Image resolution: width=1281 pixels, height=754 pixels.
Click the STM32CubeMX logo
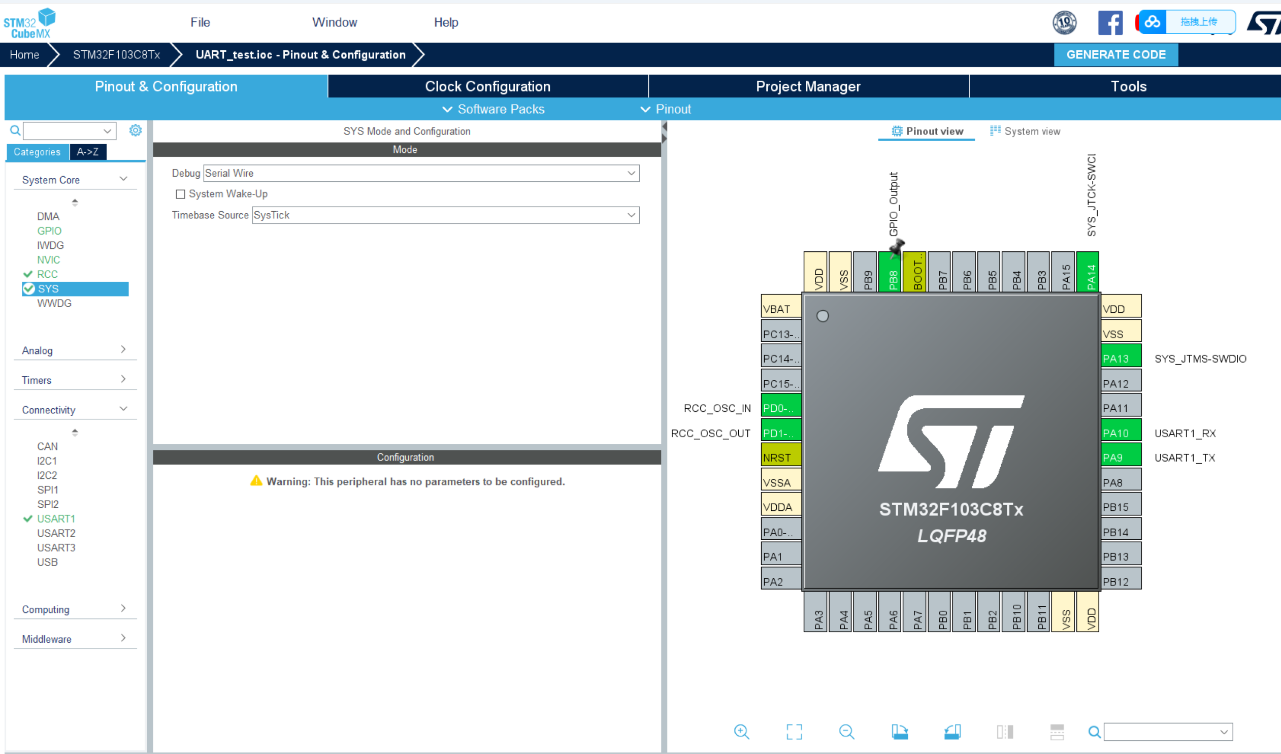click(29, 23)
